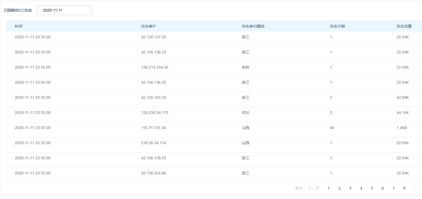Click timestamp in the 42.156.254.96 row

(x=32, y=173)
